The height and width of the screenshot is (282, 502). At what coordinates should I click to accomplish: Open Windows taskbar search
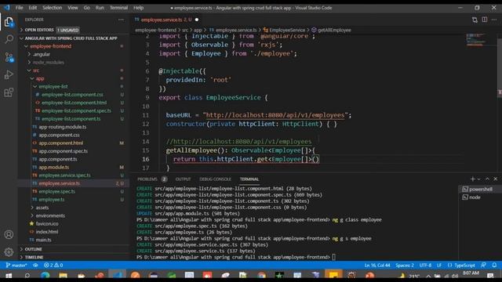[27, 275]
